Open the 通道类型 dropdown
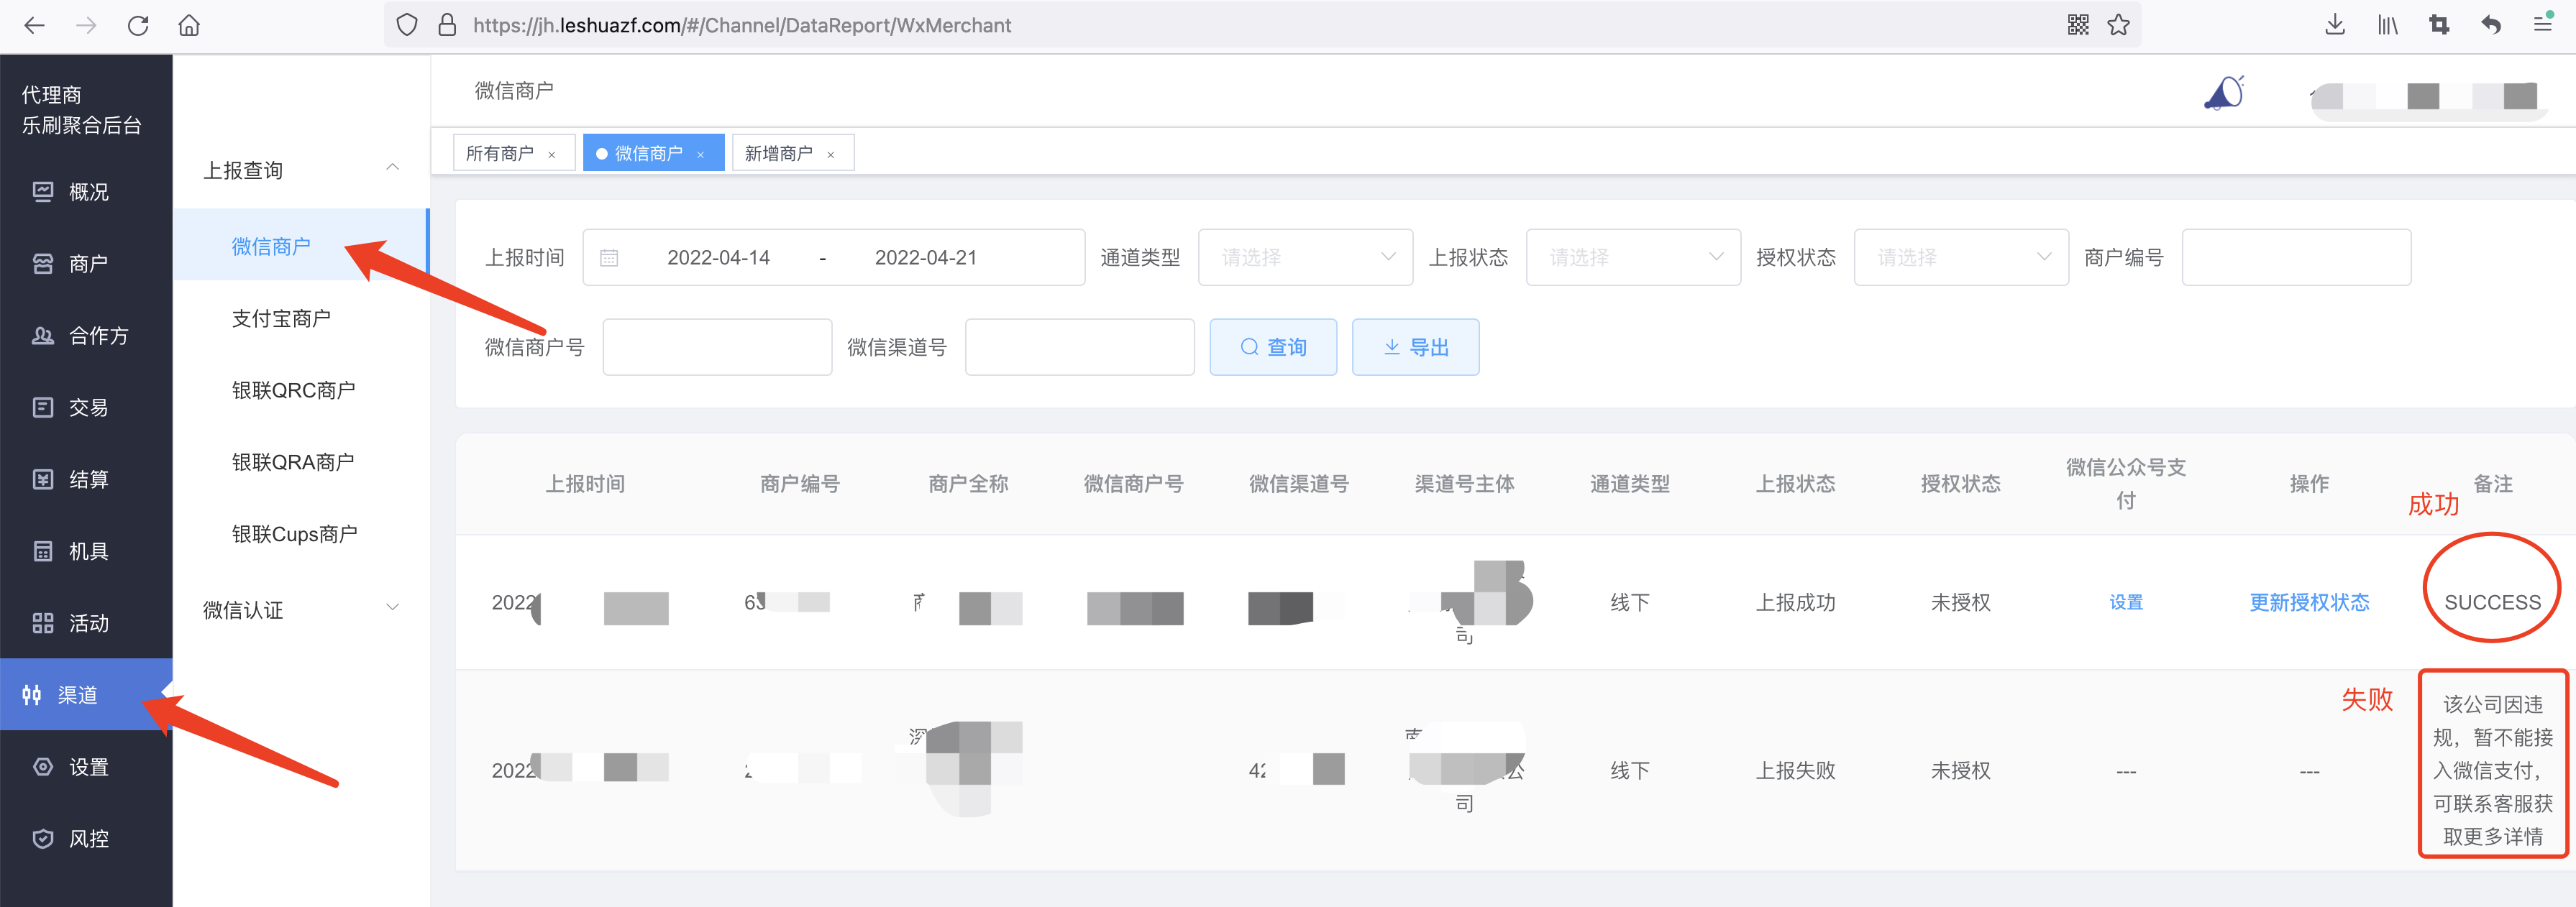The image size is (2576, 907). pos(1305,258)
